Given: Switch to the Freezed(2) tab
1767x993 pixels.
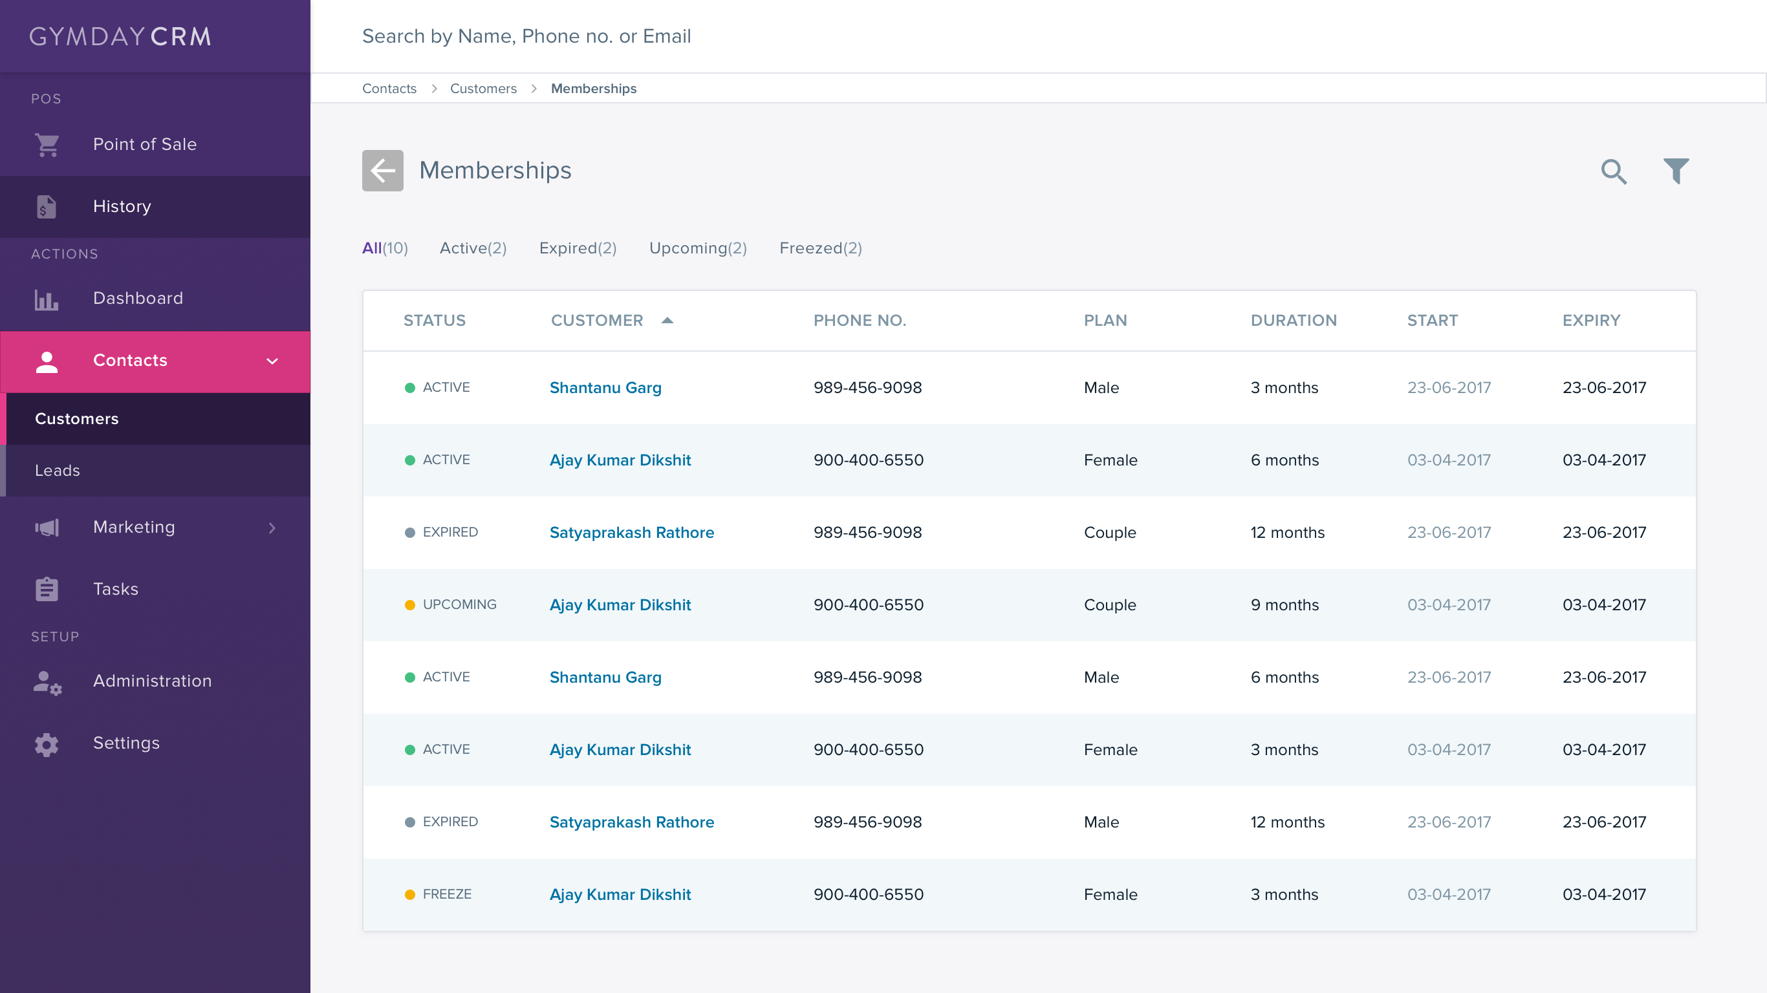Looking at the screenshot, I should [820, 248].
